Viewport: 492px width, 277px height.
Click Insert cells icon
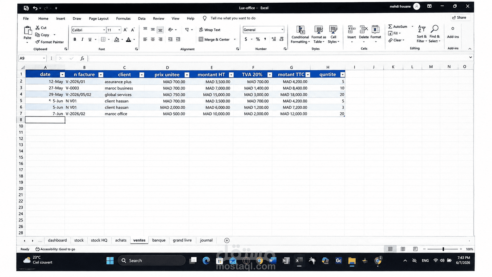(x=351, y=29)
